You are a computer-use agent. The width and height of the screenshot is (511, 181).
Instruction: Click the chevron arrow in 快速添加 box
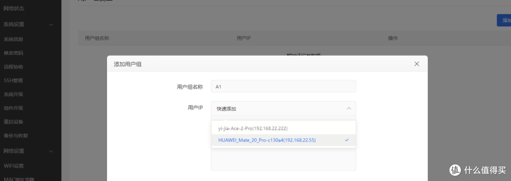pos(349,108)
